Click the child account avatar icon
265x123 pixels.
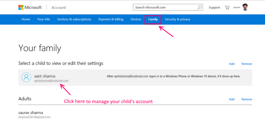pos(26,77)
